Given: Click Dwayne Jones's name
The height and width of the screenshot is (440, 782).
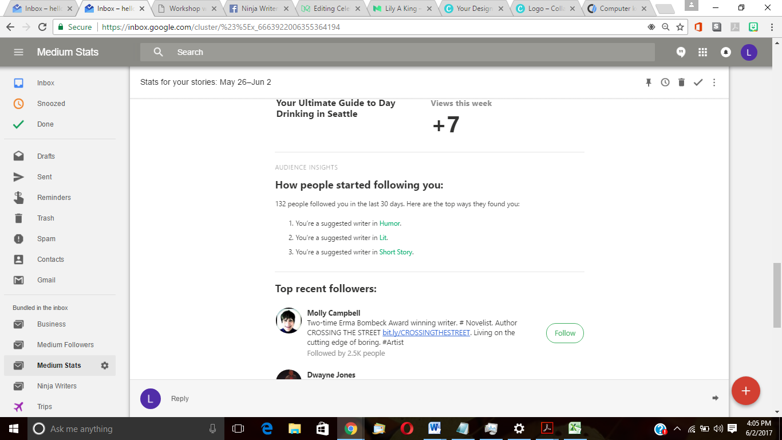Looking at the screenshot, I should (x=331, y=375).
